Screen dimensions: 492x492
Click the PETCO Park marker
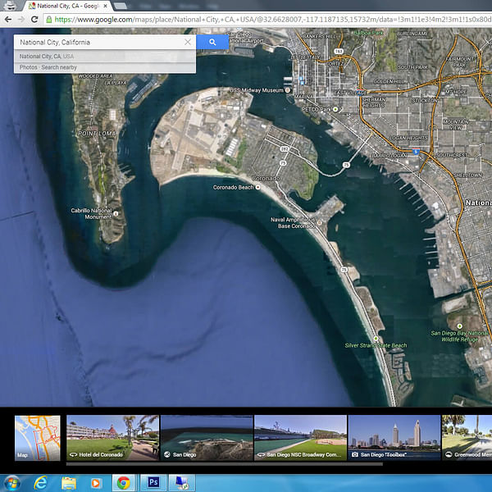[x=335, y=109]
